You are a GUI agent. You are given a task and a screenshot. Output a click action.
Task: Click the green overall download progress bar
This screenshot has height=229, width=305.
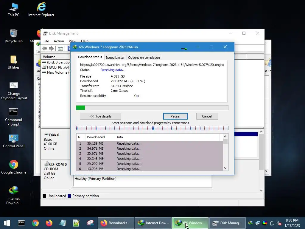click(152, 108)
